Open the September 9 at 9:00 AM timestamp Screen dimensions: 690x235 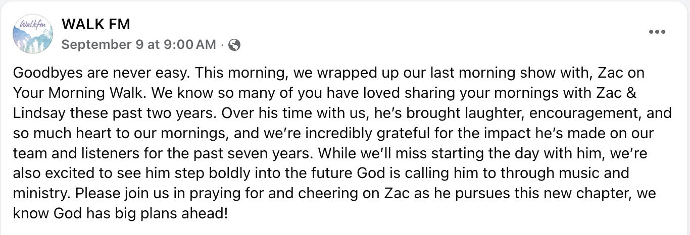tap(138, 44)
